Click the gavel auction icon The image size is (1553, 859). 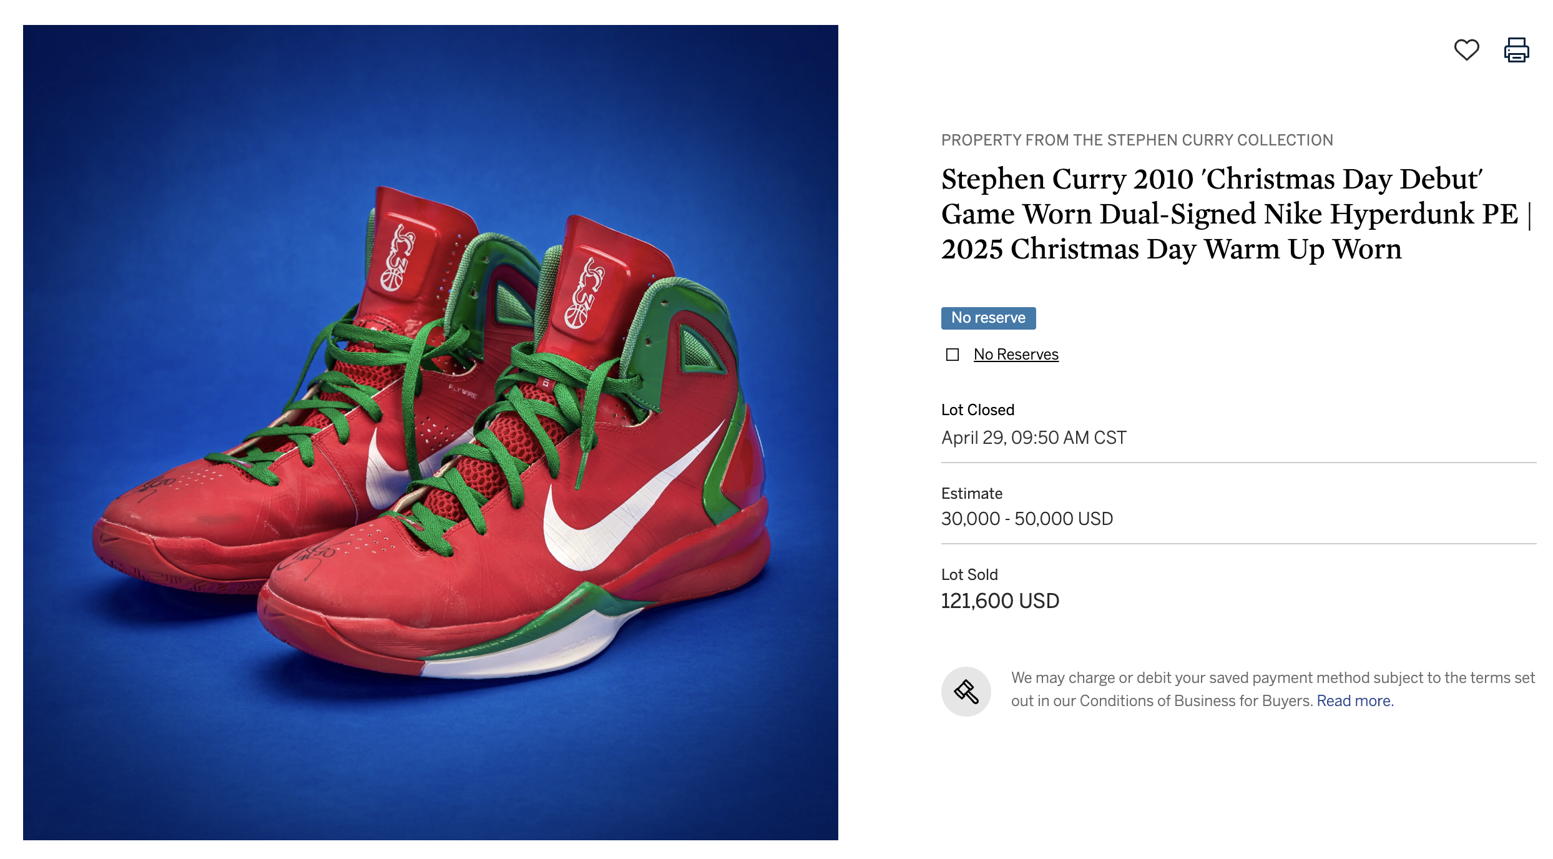tap(966, 692)
